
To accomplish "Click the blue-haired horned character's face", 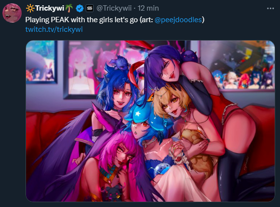I will point(122,97).
